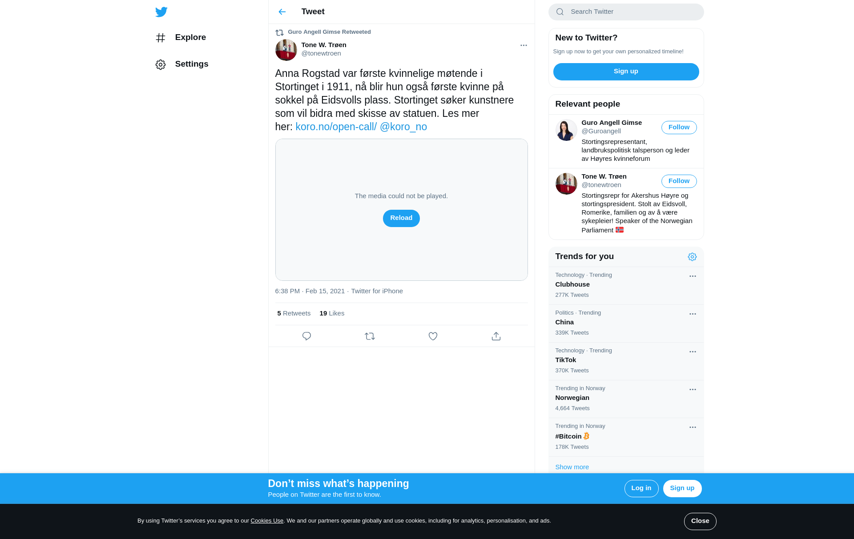Close the cookies notice

700,521
